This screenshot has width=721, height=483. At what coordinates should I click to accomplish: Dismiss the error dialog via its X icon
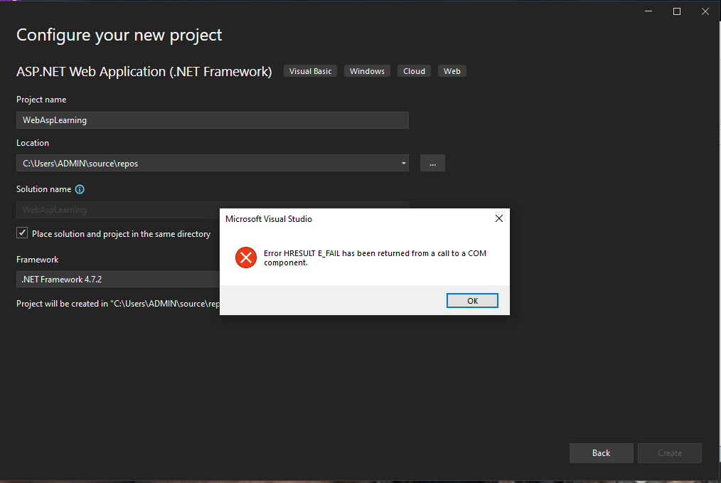pyautogui.click(x=498, y=218)
